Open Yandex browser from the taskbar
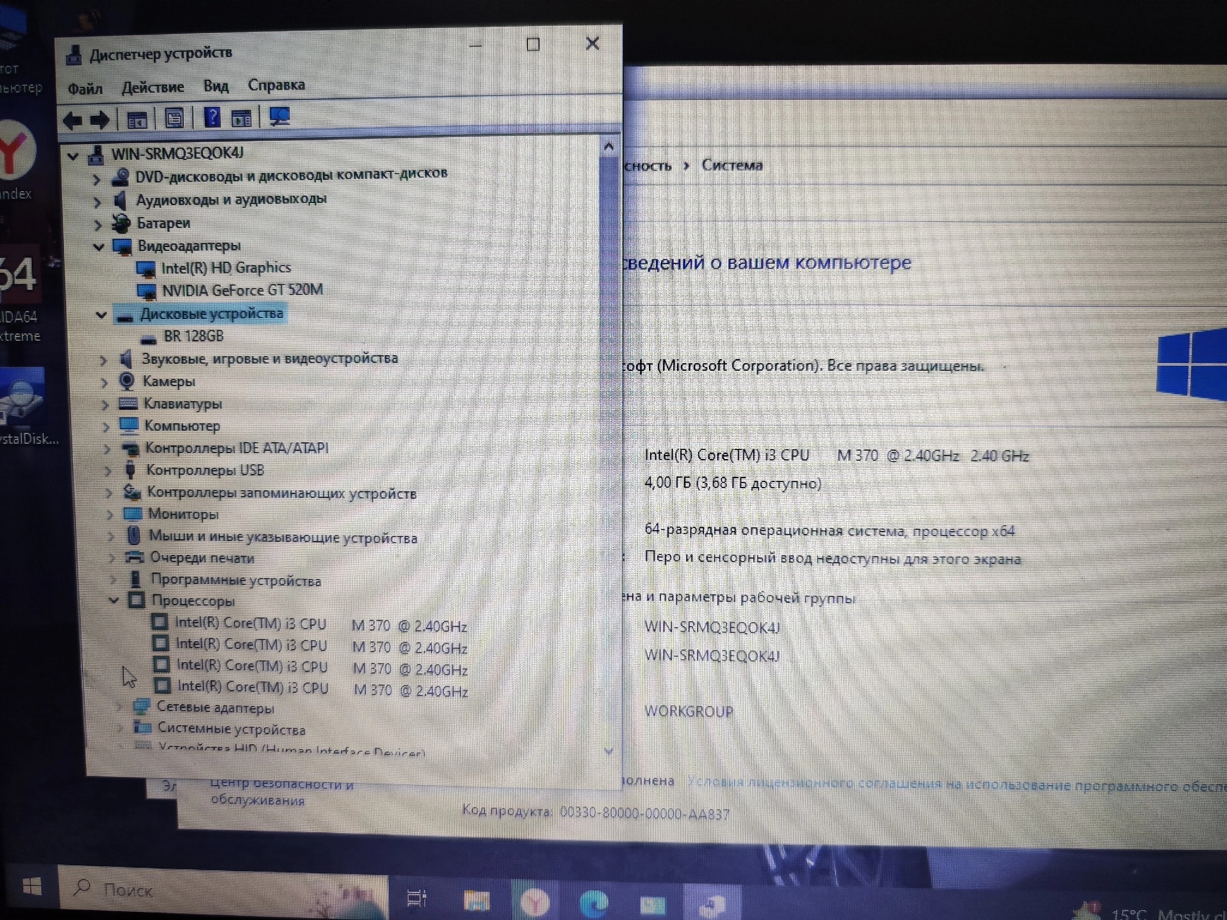The width and height of the screenshot is (1227, 920). pyautogui.click(x=534, y=902)
